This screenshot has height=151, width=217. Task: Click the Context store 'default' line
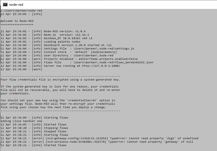coord(59,52)
